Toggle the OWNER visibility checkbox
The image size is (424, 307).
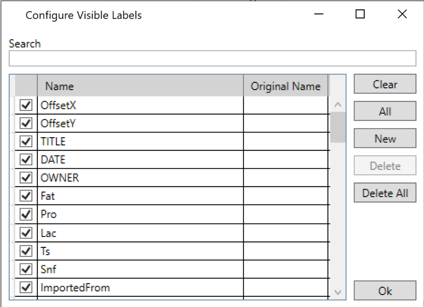(26, 178)
